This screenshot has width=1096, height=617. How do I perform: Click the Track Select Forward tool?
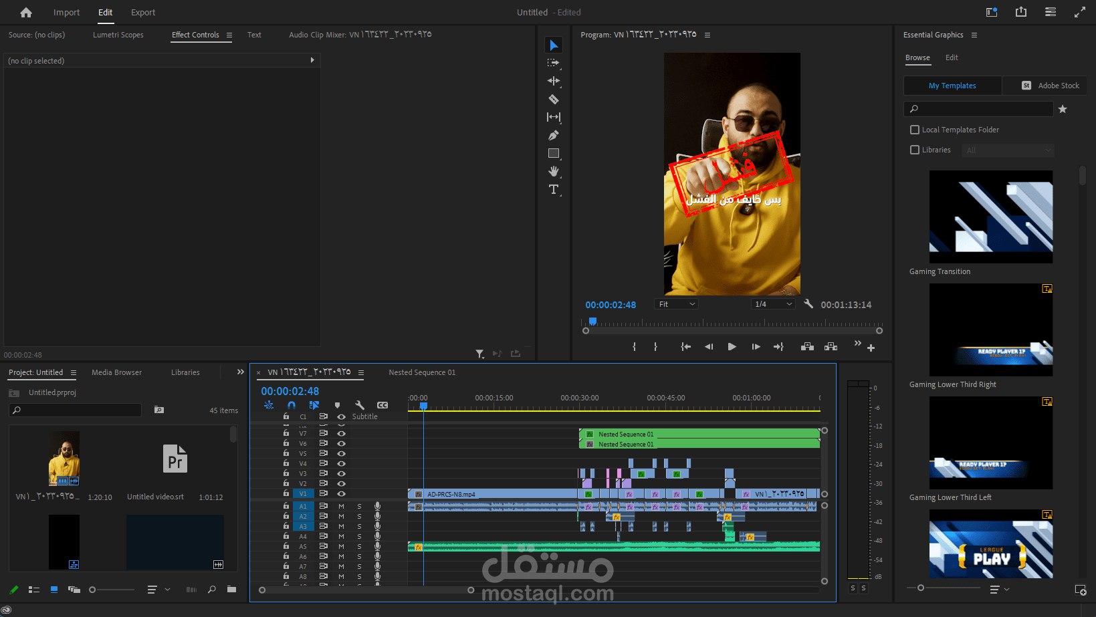pos(554,63)
